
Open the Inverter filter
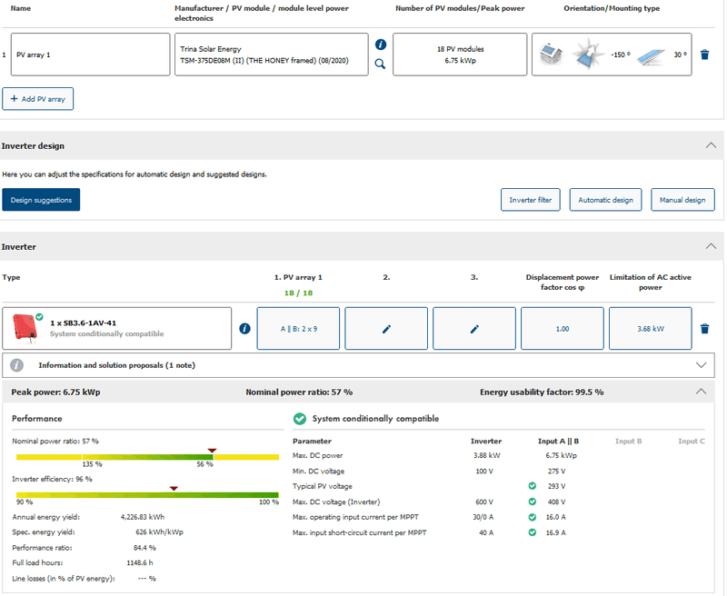click(x=530, y=200)
